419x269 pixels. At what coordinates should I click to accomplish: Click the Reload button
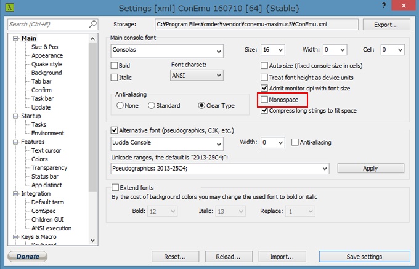[x=229, y=257]
